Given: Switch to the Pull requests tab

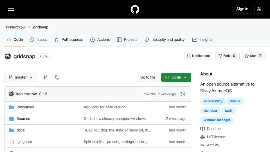Looking at the screenshot, I should [69, 40].
